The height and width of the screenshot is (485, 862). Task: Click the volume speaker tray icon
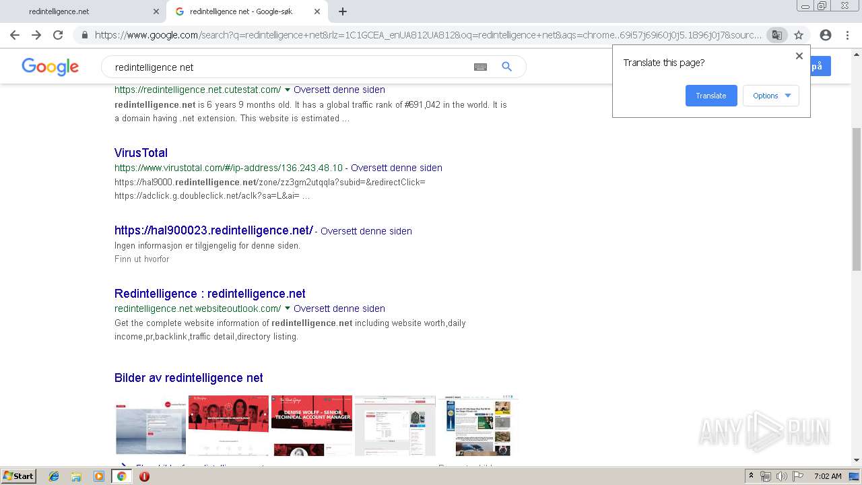pos(781,476)
